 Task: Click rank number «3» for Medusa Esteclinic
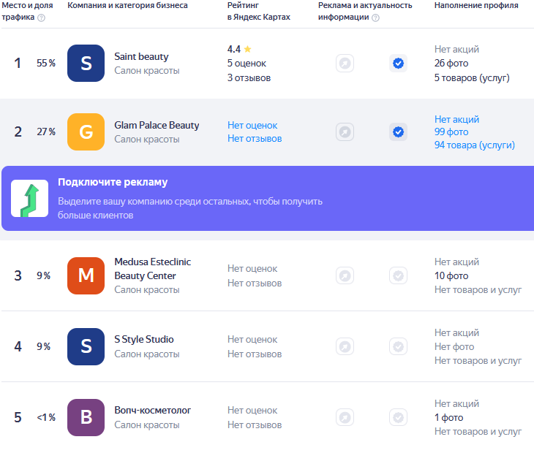(x=18, y=275)
